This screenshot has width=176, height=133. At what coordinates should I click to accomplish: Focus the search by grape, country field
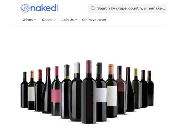(x=127, y=8)
